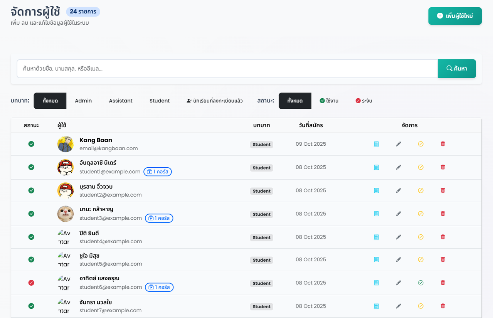Click avatar of อับดุลอาซิ นิเดร์
Image resolution: width=493 pixels, height=318 pixels.
coord(66,167)
